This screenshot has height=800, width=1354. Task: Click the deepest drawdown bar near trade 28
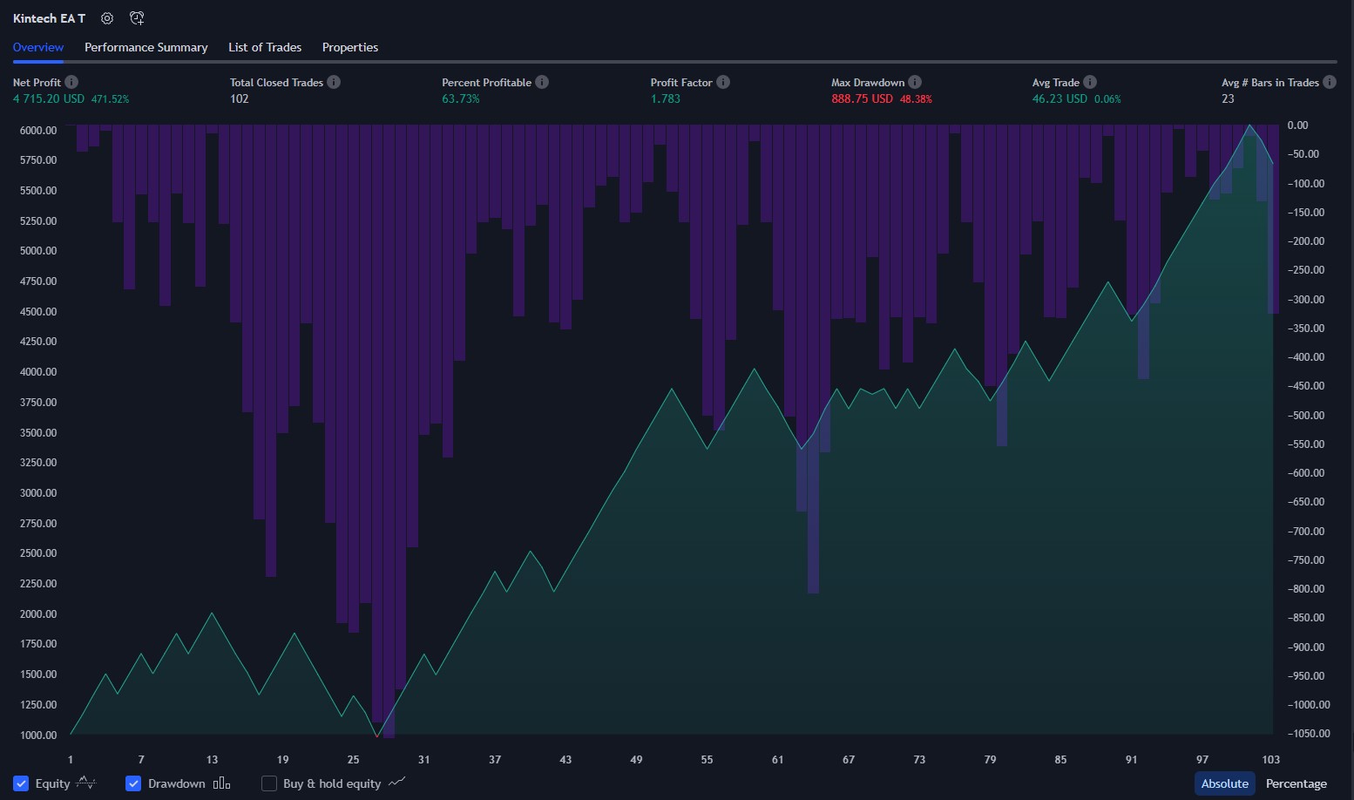click(x=389, y=431)
